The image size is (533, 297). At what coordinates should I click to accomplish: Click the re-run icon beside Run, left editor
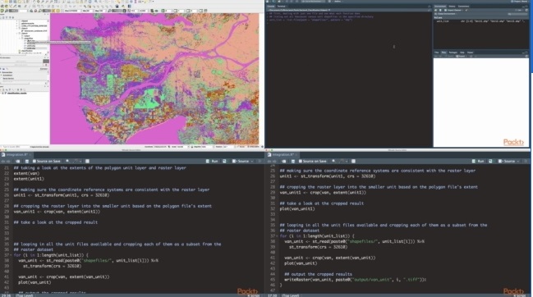click(224, 162)
